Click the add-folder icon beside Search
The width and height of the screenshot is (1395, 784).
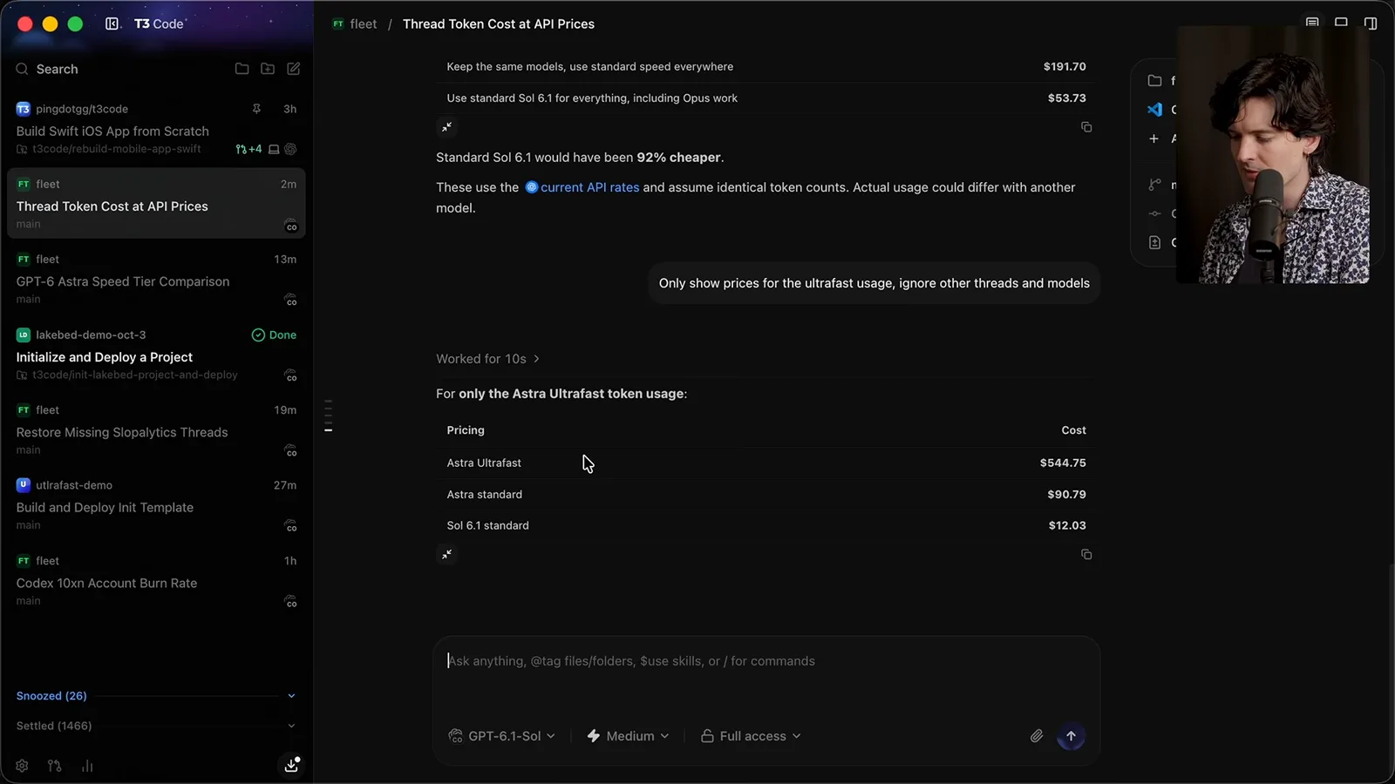point(268,69)
